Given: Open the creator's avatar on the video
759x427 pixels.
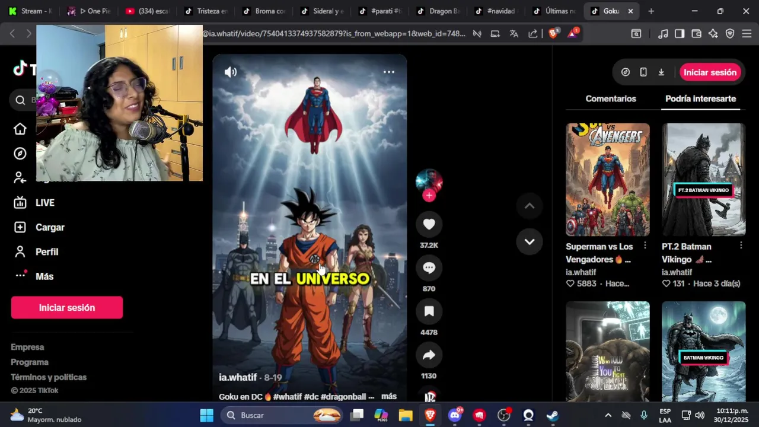Looking at the screenshot, I should (x=429, y=181).
